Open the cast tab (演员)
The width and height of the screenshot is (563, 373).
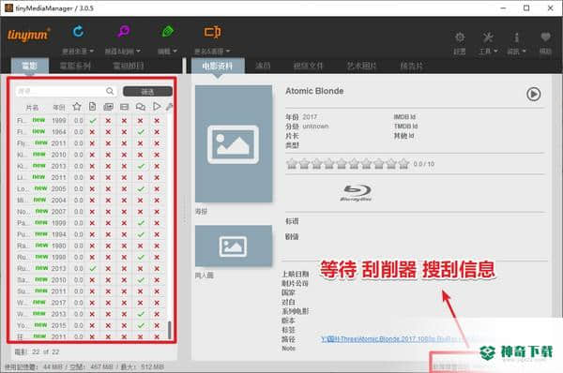[263, 66]
